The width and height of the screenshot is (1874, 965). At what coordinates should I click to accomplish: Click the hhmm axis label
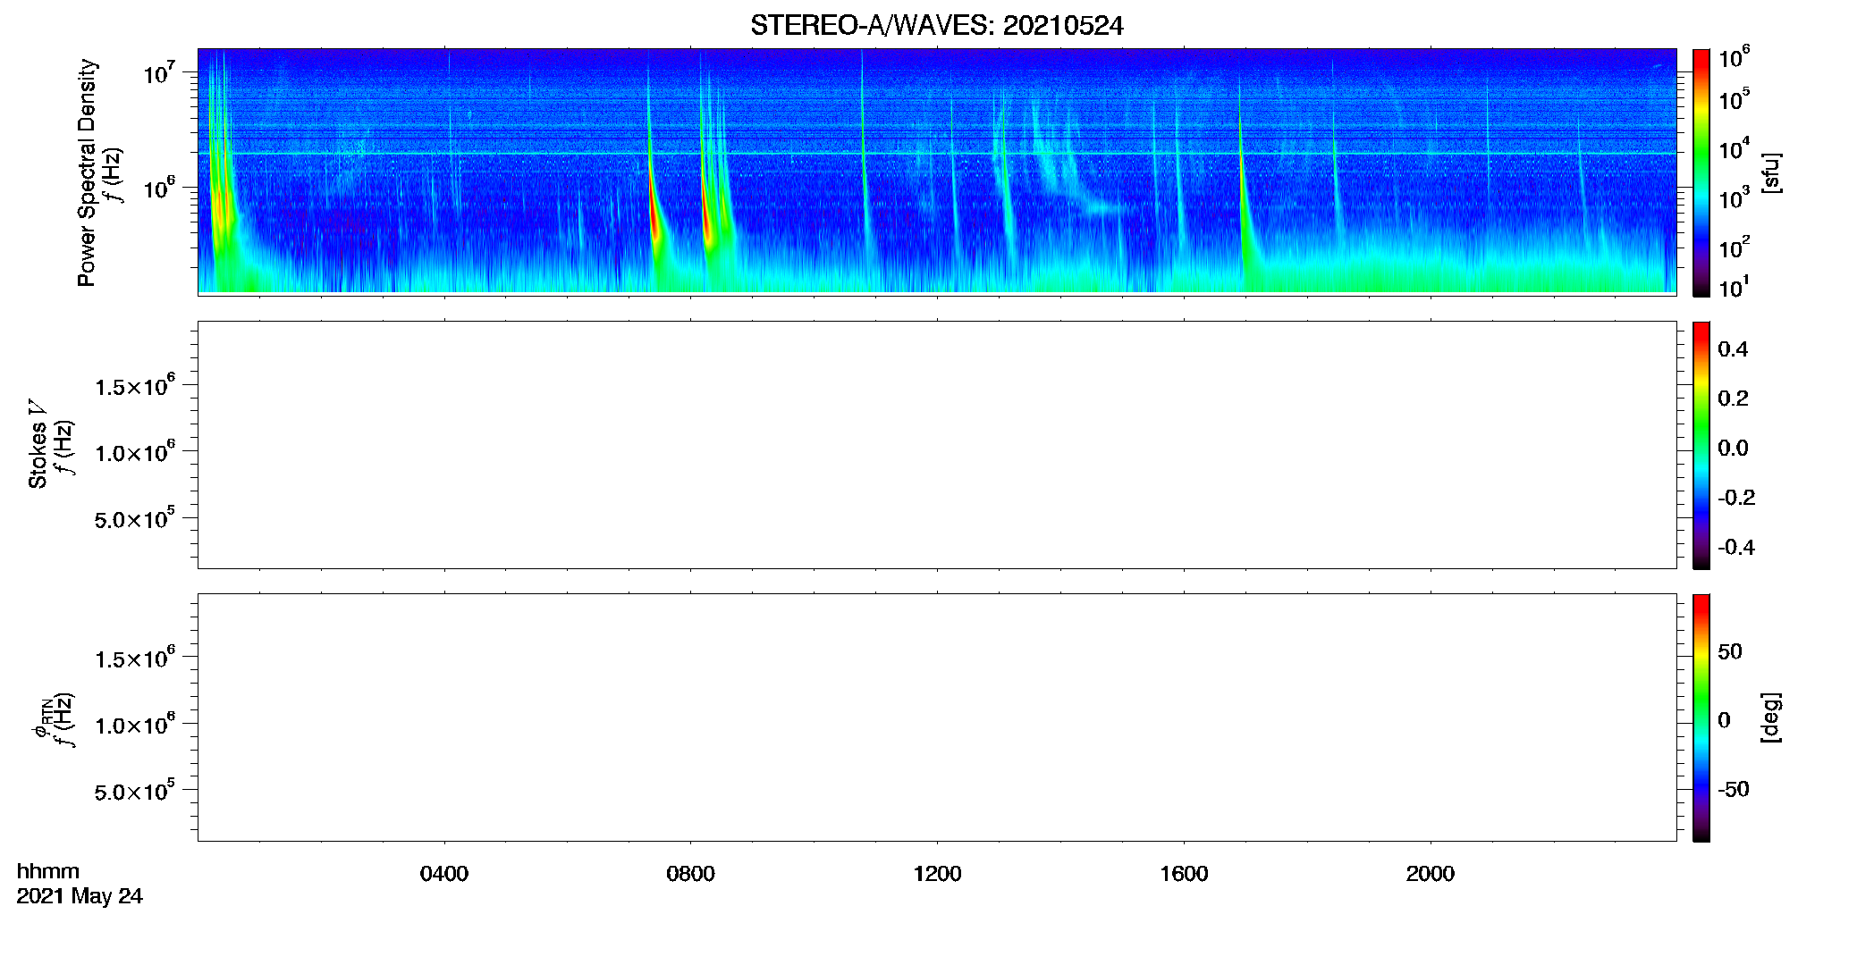click(48, 871)
